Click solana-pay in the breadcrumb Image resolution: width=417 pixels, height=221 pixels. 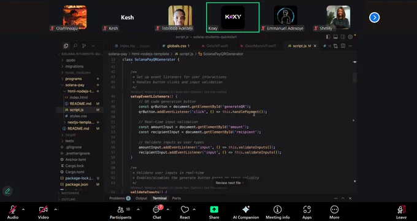click(x=117, y=54)
